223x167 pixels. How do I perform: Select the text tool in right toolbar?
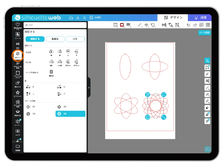pos(207,81)
